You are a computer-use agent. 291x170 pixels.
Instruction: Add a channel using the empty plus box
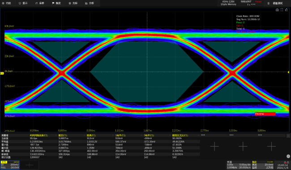pyautogui.click(x=29, y=165)
